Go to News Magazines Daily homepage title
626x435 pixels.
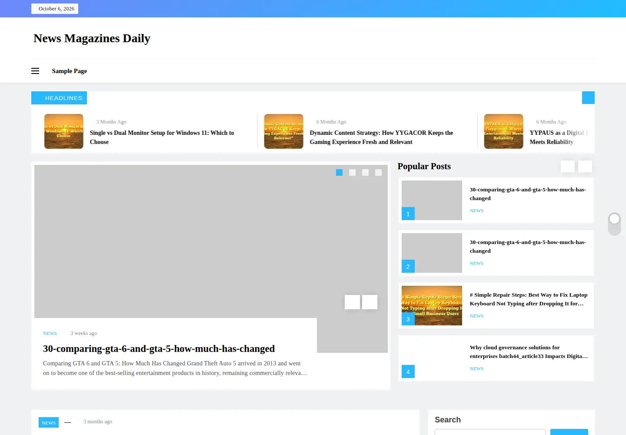(x=92, y=38)
